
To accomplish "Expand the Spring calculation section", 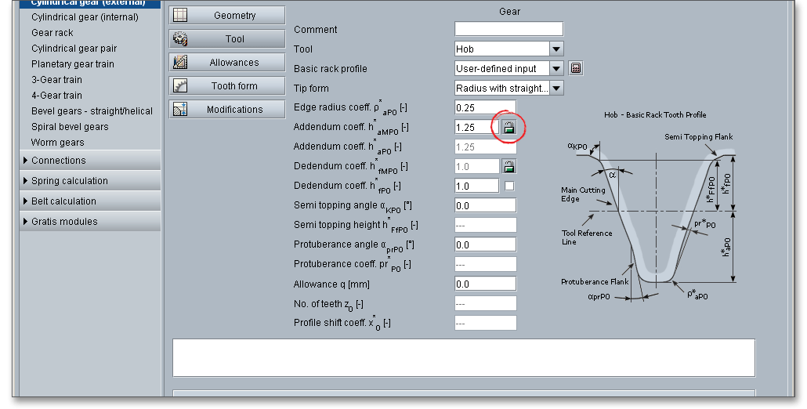I will point(69,181).
